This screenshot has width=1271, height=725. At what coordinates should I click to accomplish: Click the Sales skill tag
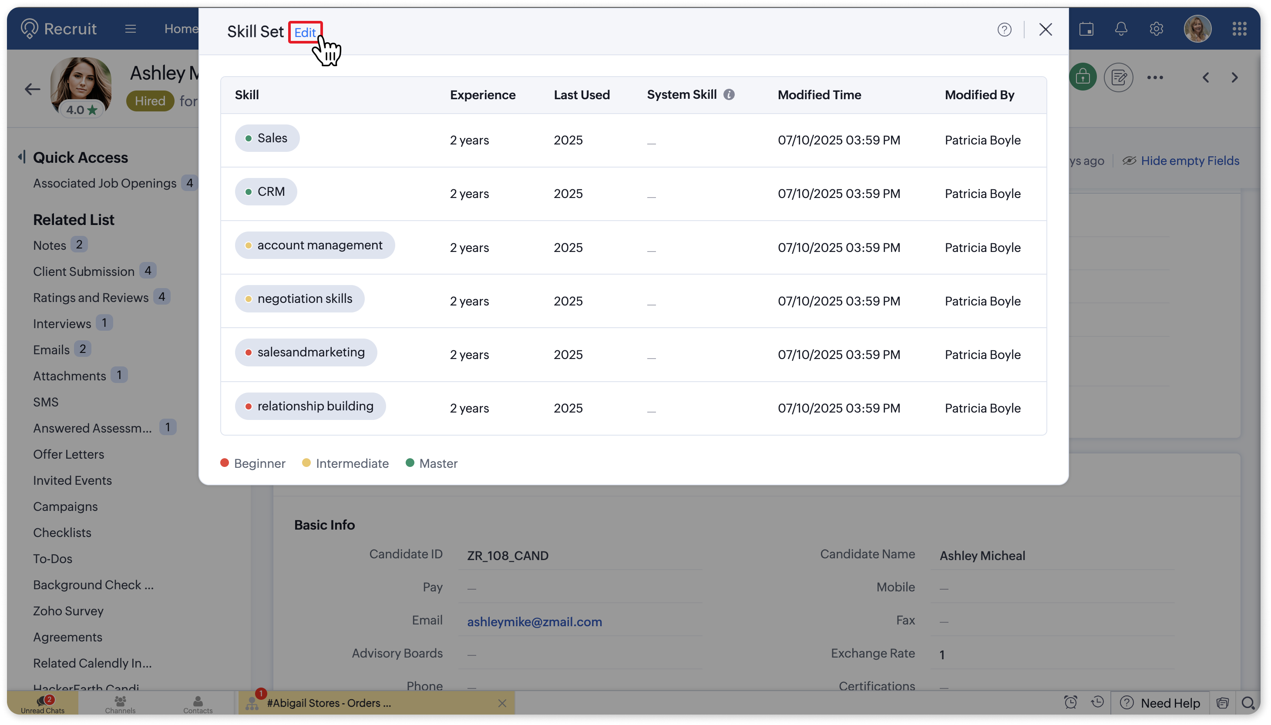(267, 138)
